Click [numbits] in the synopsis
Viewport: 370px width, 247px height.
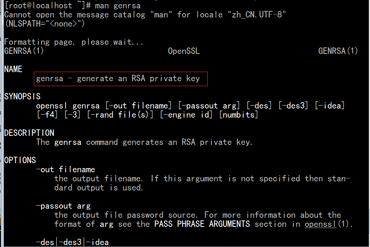(239, 115)
